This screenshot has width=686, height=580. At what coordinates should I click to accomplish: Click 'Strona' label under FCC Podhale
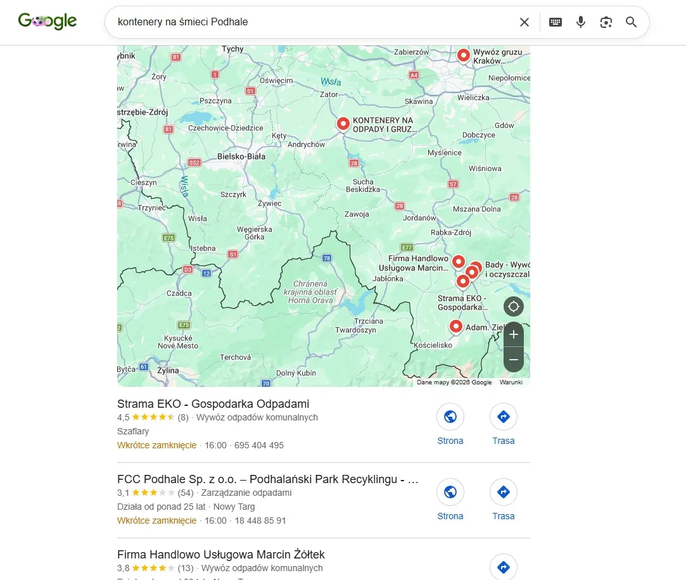(450, 516)
